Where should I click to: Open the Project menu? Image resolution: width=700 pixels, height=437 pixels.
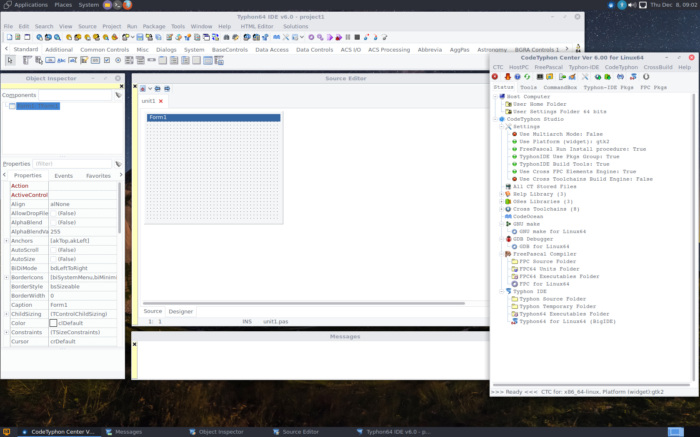point(112,26)
